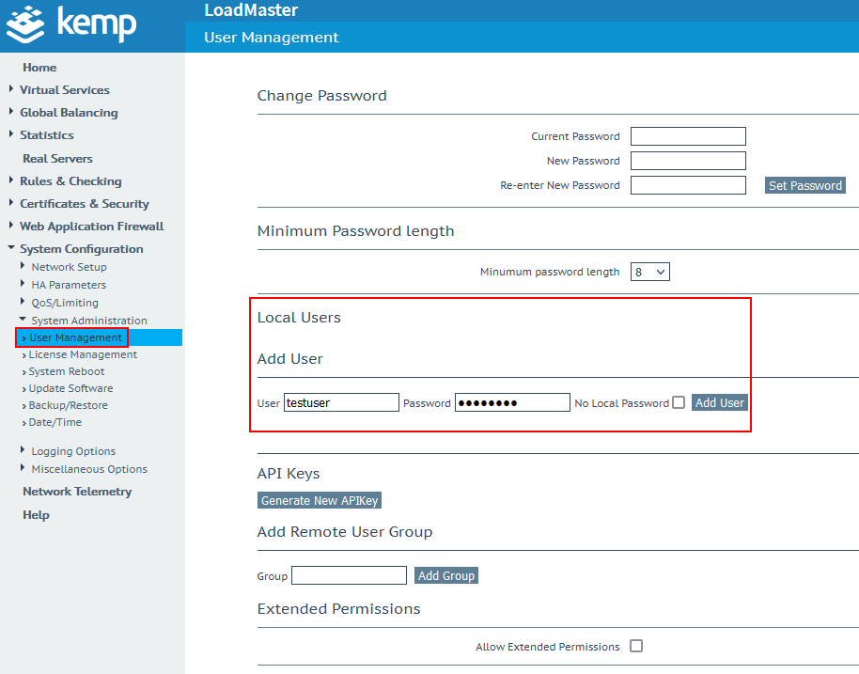Expand the Statistics menu
This screenshot has width=859, height=674.
click(47, 134)
